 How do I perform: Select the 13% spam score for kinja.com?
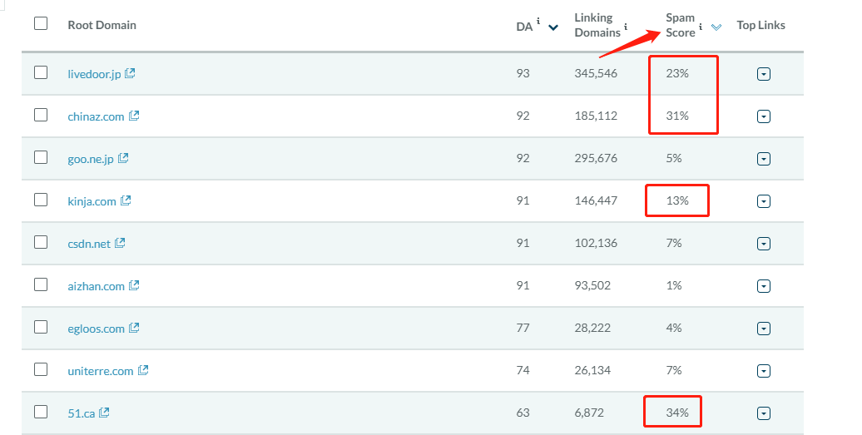[677, 200]
